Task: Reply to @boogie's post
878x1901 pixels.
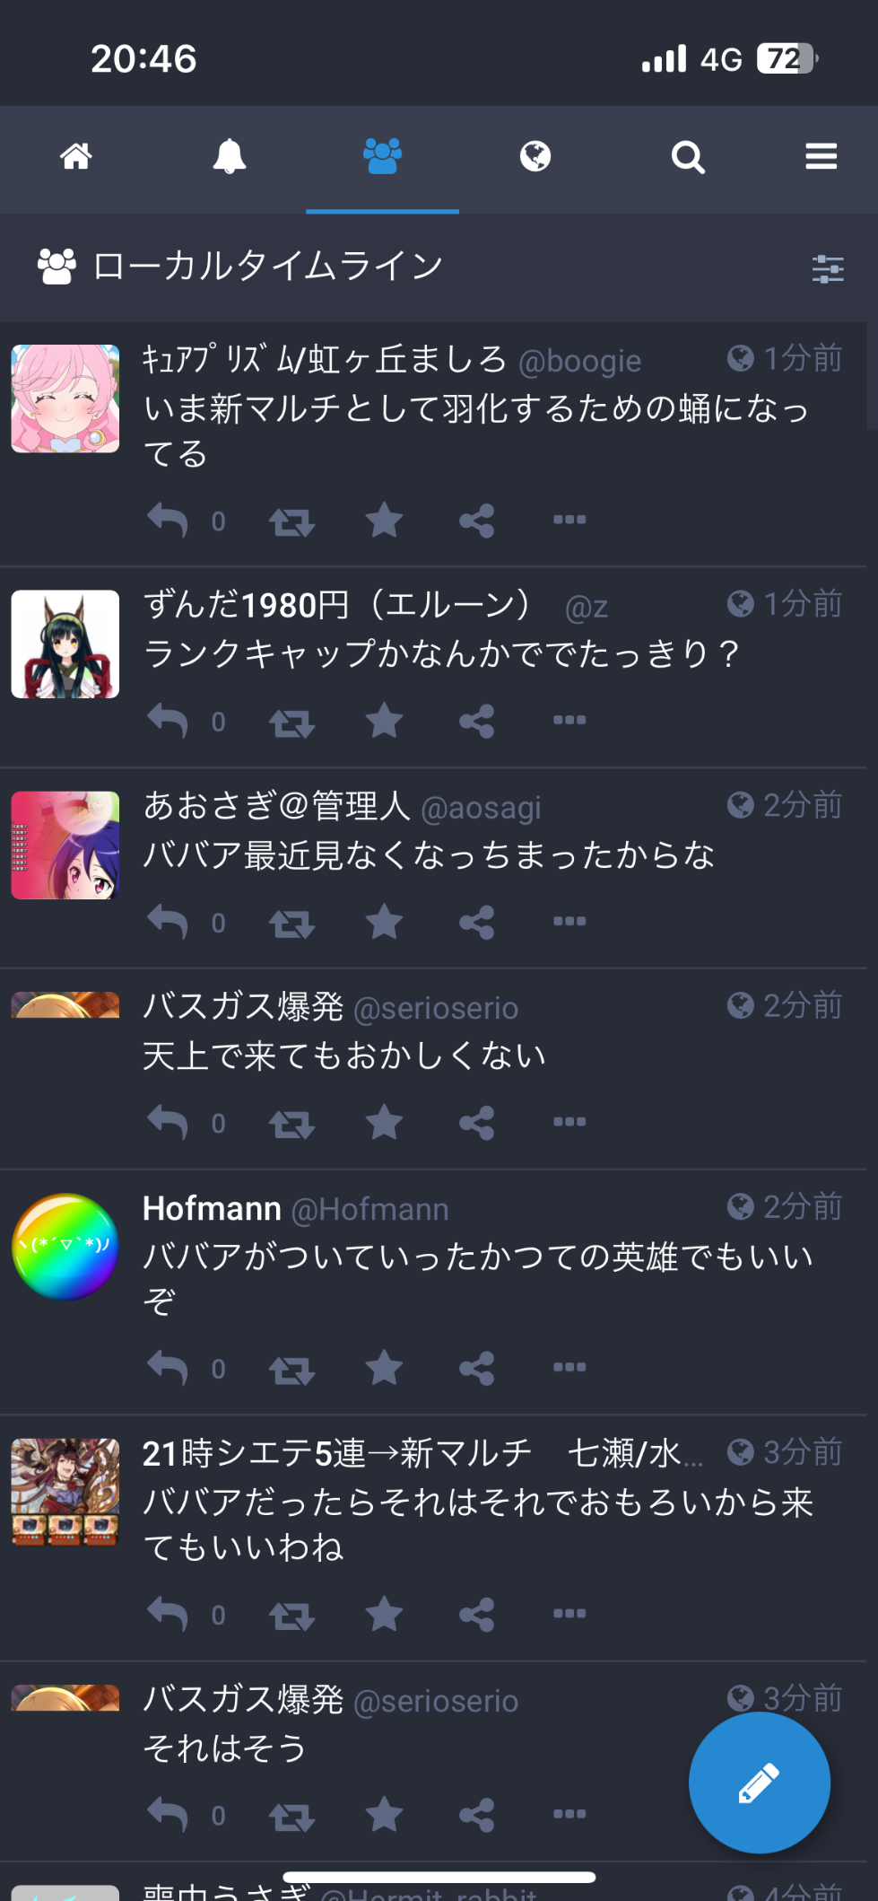Action: (x=168, y=521)
